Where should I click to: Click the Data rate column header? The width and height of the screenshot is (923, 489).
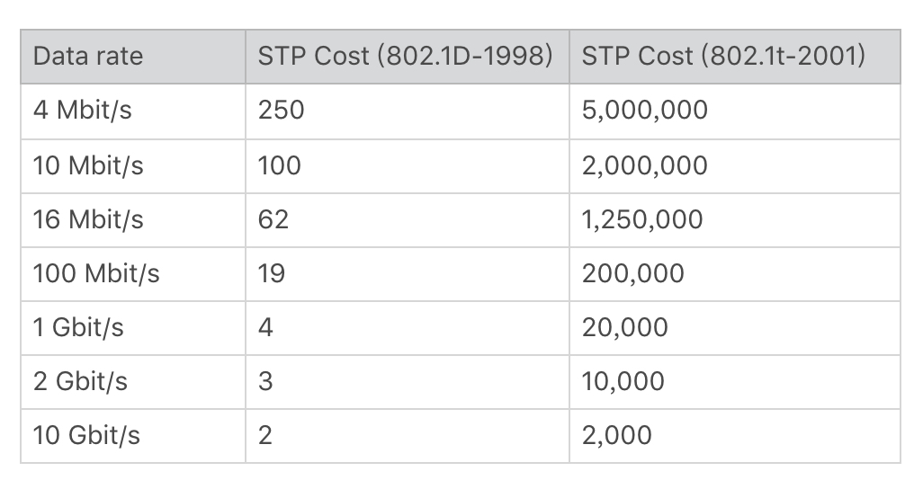pyautogui.click(x=133, y=57)
